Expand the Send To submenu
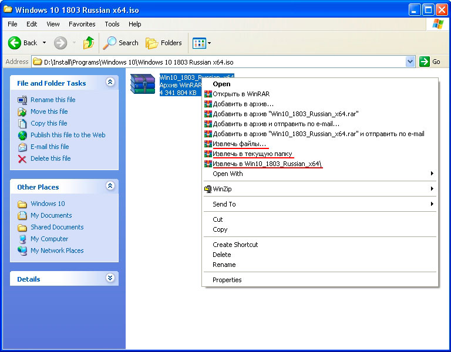Viewport: 451px width, 352px height. 320,204
